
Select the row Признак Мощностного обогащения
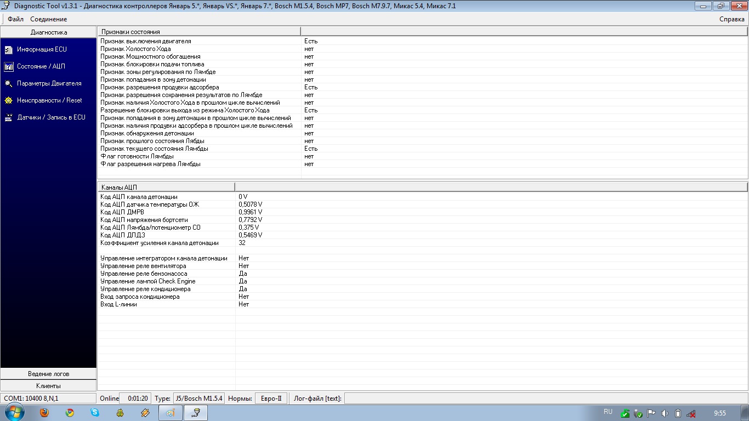pyautogui.click(x=422, y=56)
